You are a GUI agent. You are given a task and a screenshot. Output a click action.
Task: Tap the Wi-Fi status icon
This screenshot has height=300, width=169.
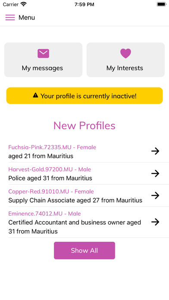pos(24,4)
